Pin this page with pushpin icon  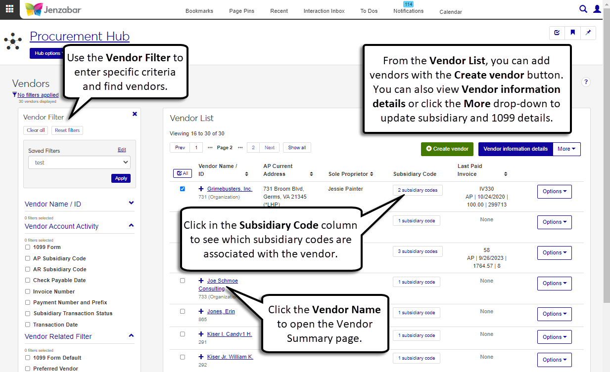[588, 33]
